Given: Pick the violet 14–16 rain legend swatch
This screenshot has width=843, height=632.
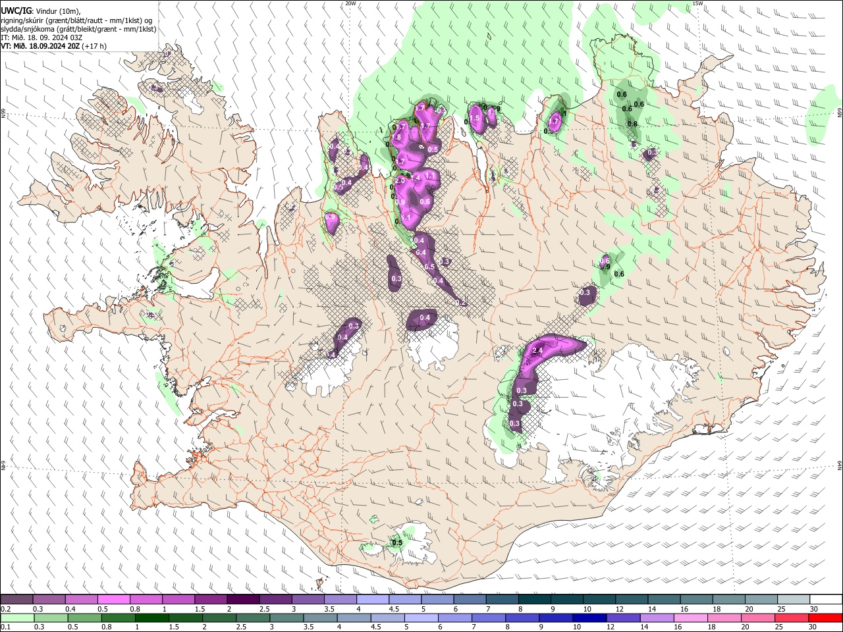Looking at the screenshot, I should (657, 618).
